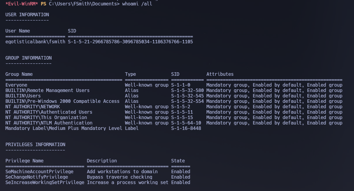Click the user SID ending in -1105
Image resolution: width=354 pixels, height=191 pixels.
130,42
